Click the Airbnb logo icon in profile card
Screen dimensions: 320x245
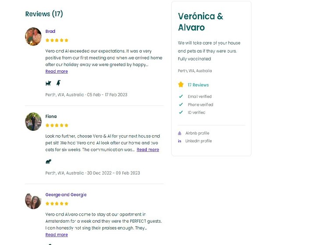[180, 133]
